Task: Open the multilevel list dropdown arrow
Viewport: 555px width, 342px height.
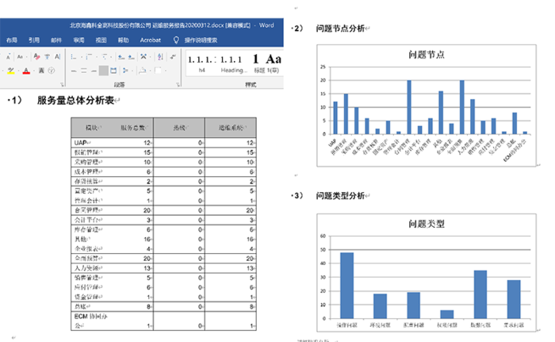Action: [x=111, y=57]
